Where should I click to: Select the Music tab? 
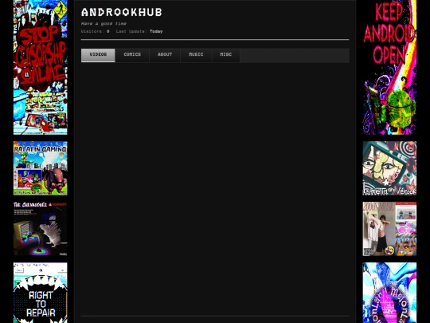[x=196, y=55]
